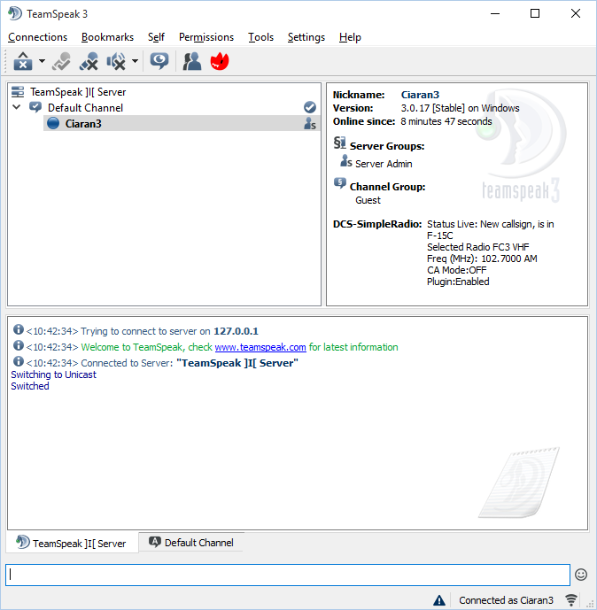This screenshot has width=597, height=610.
Task: Click in the chat message input field
Action: (x=287, y=575)
